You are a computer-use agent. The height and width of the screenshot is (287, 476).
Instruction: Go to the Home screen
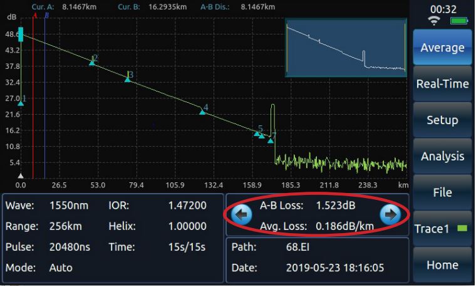point(442,265)
